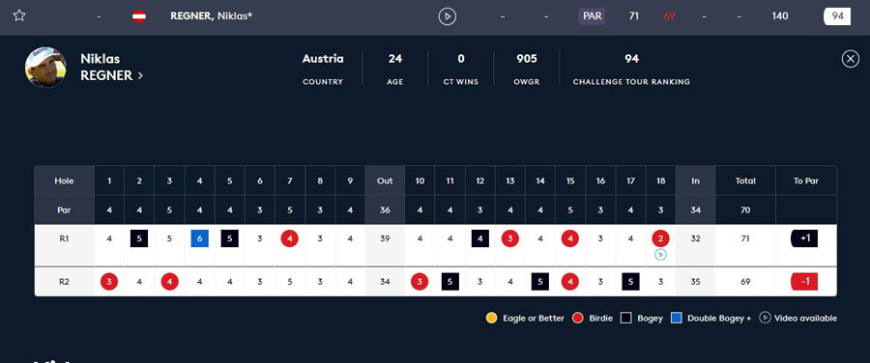Click the Austria flag icon beside REGNER

coord(138,16)
